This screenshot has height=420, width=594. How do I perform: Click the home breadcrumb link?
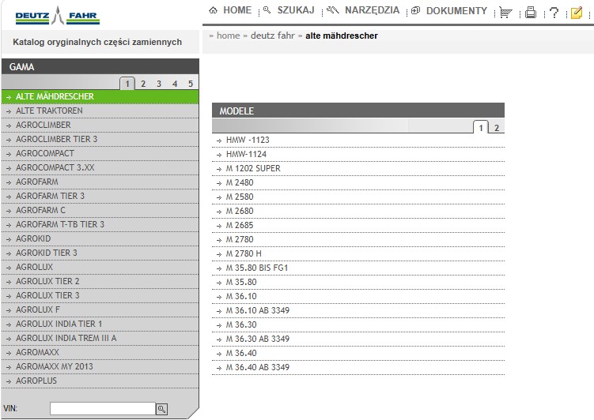tap(228, 36)
